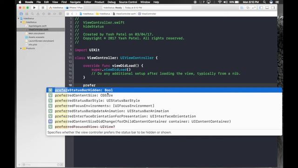The width and height of the screenshot is (298, 168).
Task: Open Assets.xcassets catalog
Action: point(36,37)
